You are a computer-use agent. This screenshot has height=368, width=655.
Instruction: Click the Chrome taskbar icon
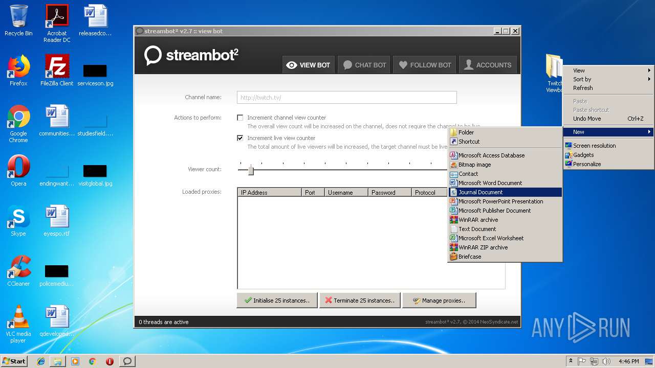click(x=92, y=361)
